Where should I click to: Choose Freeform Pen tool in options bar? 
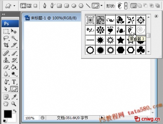pyautogui.click(x=53, y=6)
